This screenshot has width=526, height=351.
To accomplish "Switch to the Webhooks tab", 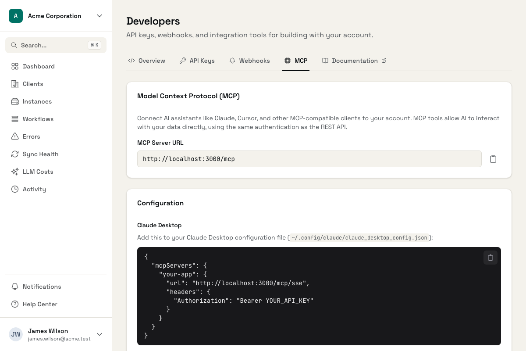I will point(249,61).
